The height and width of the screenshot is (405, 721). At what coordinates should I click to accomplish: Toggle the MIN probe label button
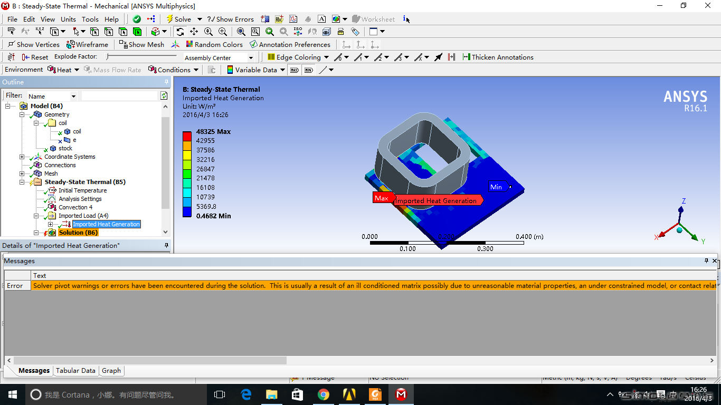(309, 70)
